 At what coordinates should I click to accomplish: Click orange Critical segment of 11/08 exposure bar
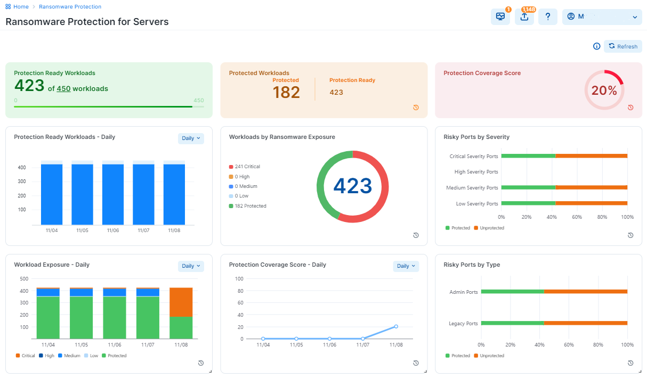pyautogui.click(x=181, y=302)
